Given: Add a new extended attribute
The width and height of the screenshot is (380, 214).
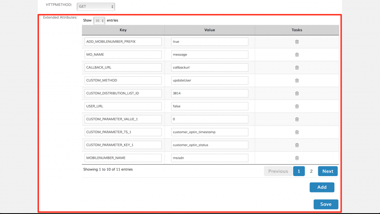Looking at the screenshot, I should click(x=322, y=187).
